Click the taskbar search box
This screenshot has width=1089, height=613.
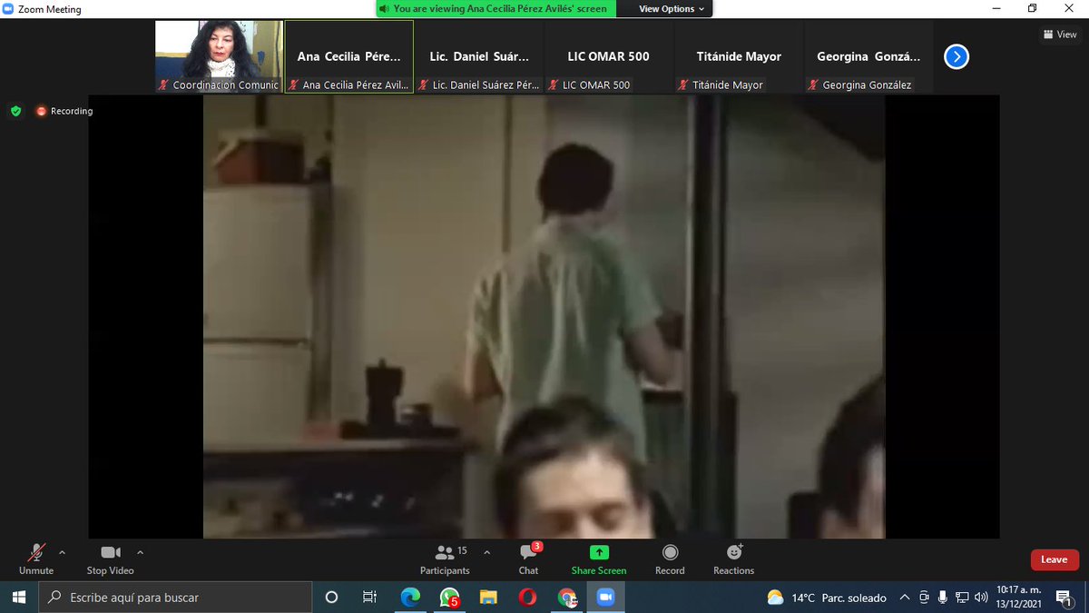(176, 598)
